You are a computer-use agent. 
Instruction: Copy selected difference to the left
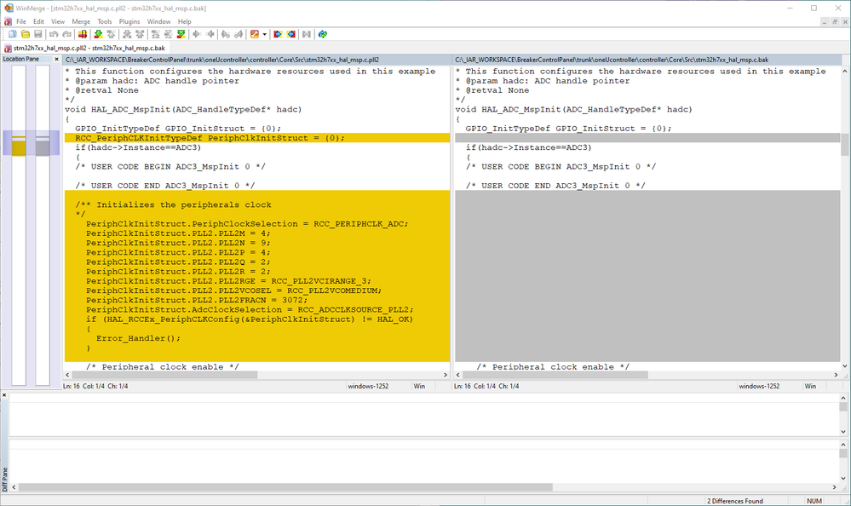point(210,34)
